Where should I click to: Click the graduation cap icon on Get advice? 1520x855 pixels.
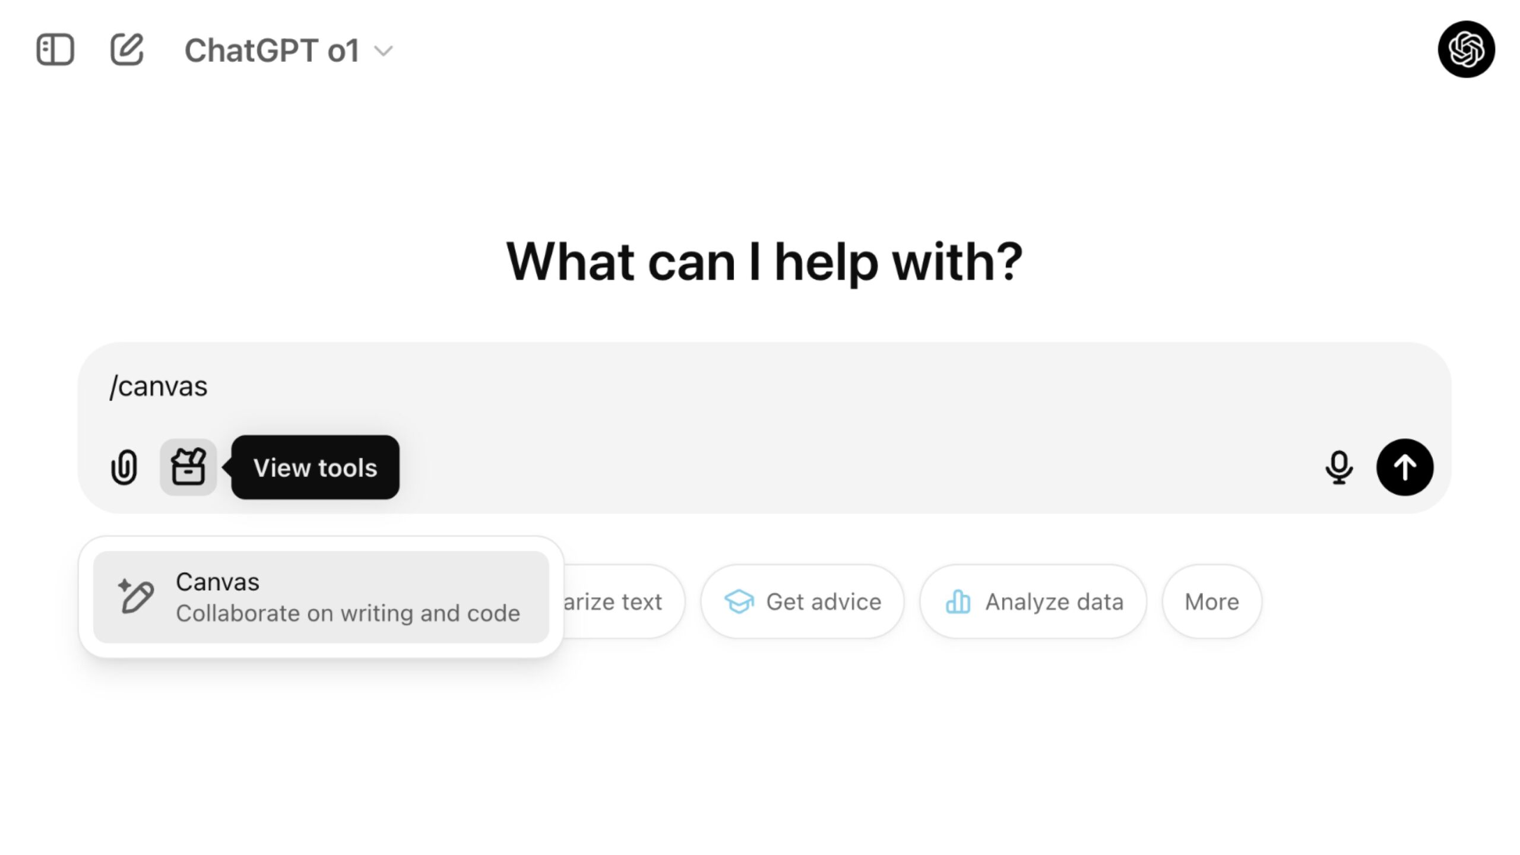[x=738, y=601]
